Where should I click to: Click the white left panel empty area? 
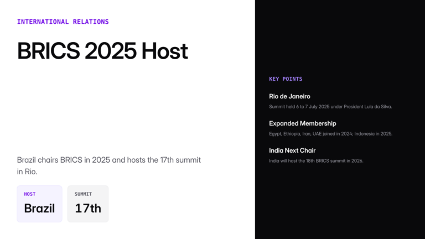click(127, 105)
